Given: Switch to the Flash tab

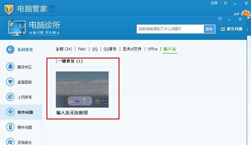Looking at the screenshot, I should tap(82, 49).
